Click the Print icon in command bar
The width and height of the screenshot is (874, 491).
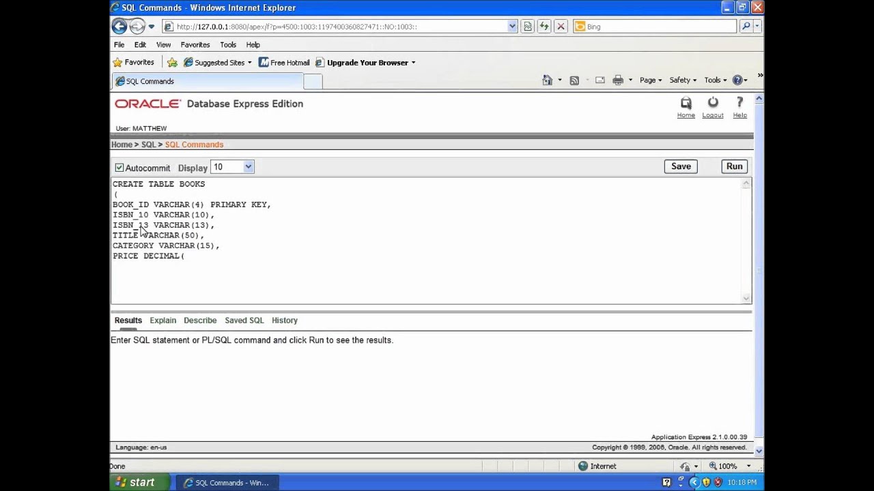pyautogui.click(x=618, y=80)
